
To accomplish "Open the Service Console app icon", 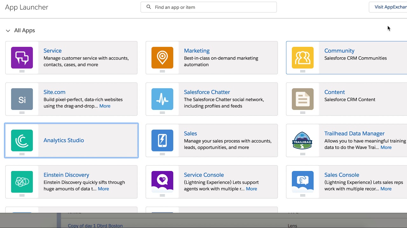I will (162, 182).
